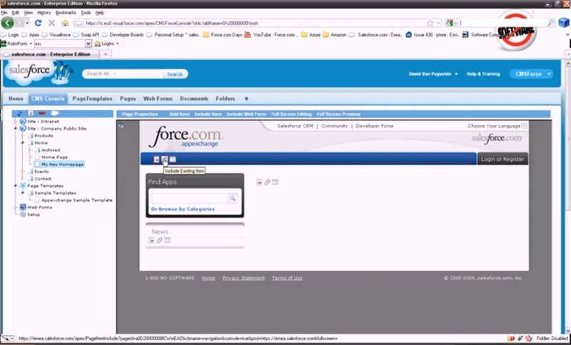Click the red icon in the tree toolbar
This screenshot has width=571, height=345.
point(42,114)
